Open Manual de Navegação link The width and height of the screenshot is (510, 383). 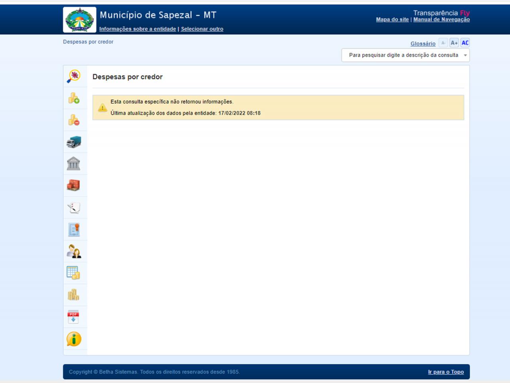441,20
